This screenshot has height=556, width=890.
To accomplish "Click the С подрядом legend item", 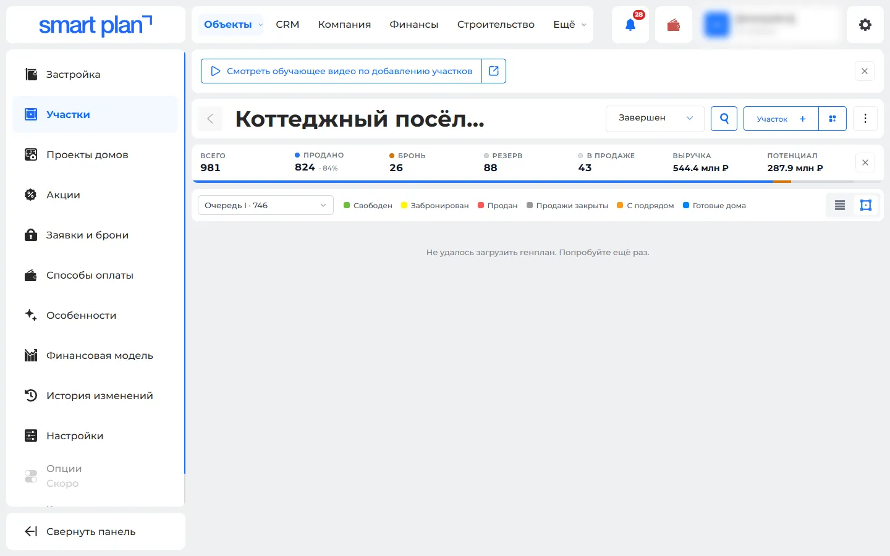I will pyautogui.click(x=645, y=206).
